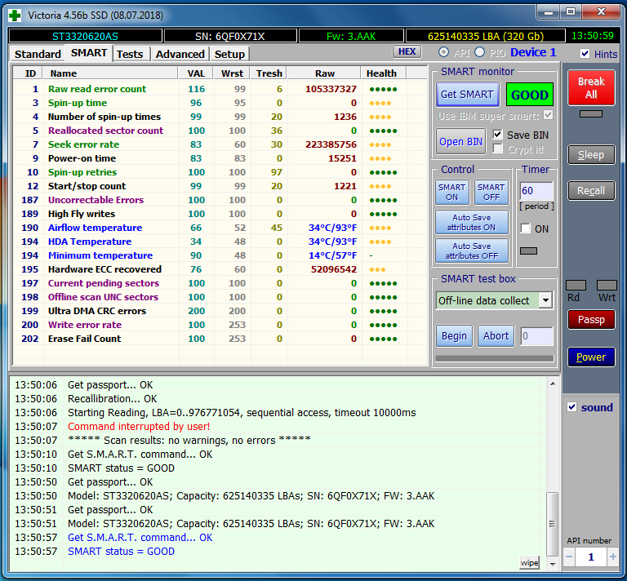Click the Get SMART button

click(x=466, y=95)
